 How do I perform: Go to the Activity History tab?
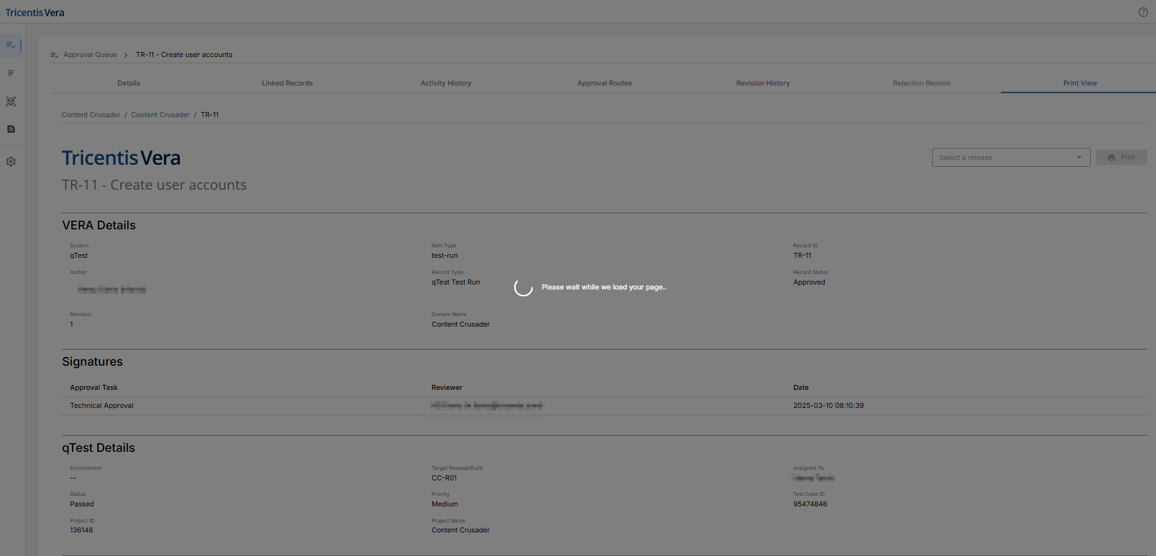pyautogui.click(x=446, y=83)
